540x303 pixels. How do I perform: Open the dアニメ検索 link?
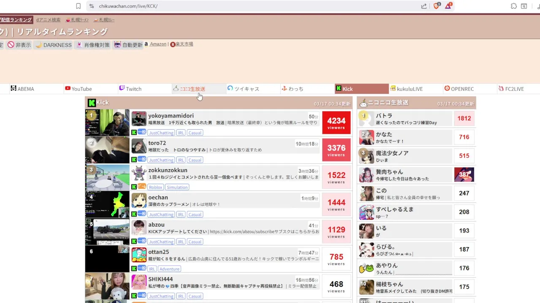(x=49, y=20)
